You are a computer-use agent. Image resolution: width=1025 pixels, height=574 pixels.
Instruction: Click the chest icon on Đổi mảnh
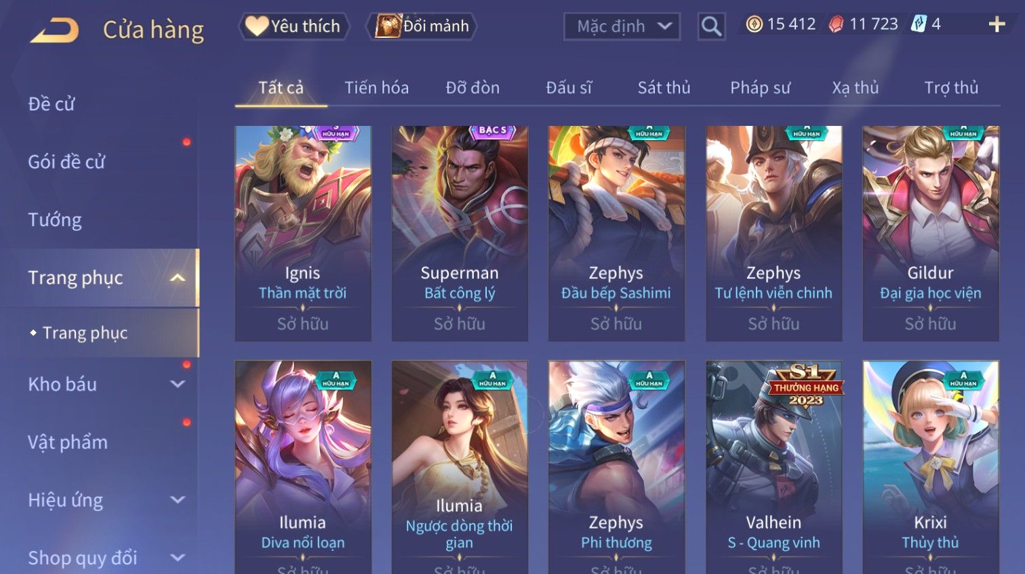pos(388,26)
